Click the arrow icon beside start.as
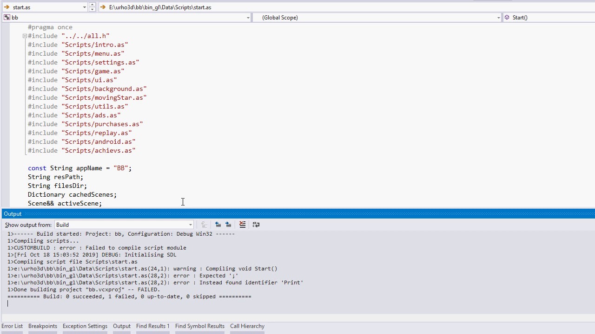595x334 pixels. coord(7,7)
